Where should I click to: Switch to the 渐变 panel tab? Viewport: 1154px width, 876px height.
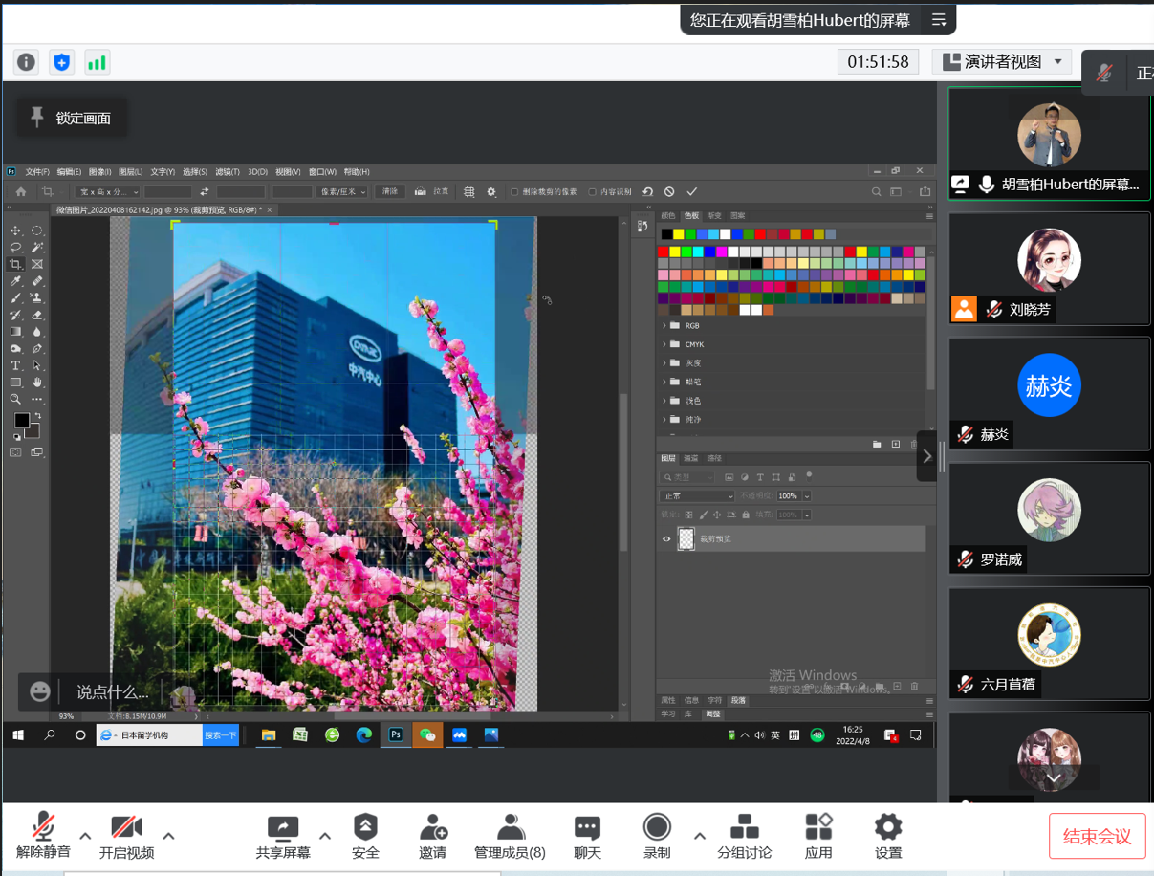tap(714, 216)
